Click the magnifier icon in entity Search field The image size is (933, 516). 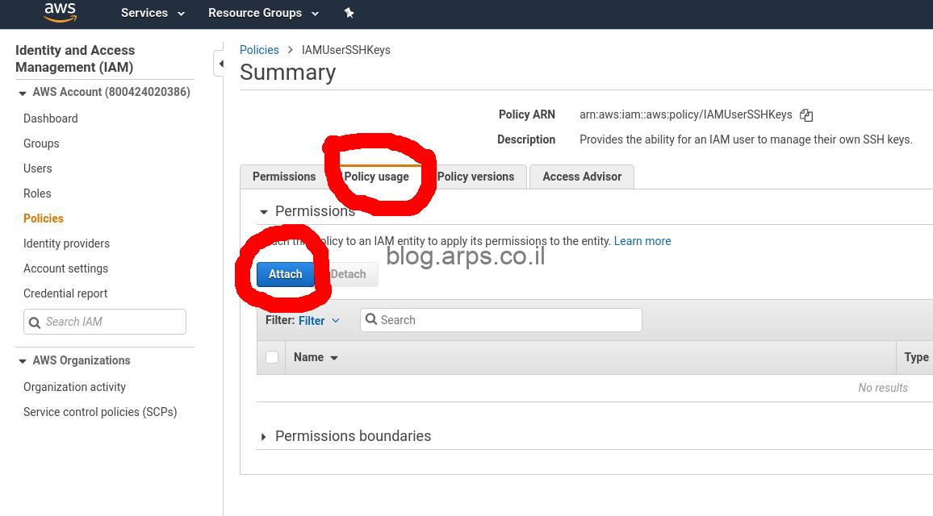[x=371, y=319]
